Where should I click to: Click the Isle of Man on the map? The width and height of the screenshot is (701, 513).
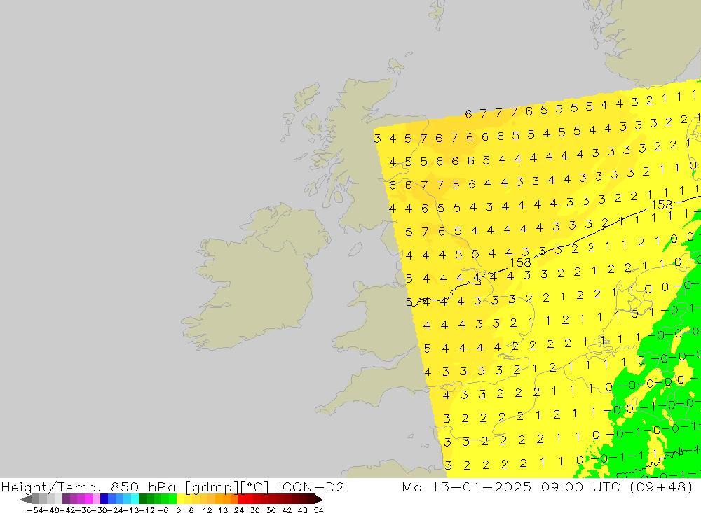click(355, 249)
